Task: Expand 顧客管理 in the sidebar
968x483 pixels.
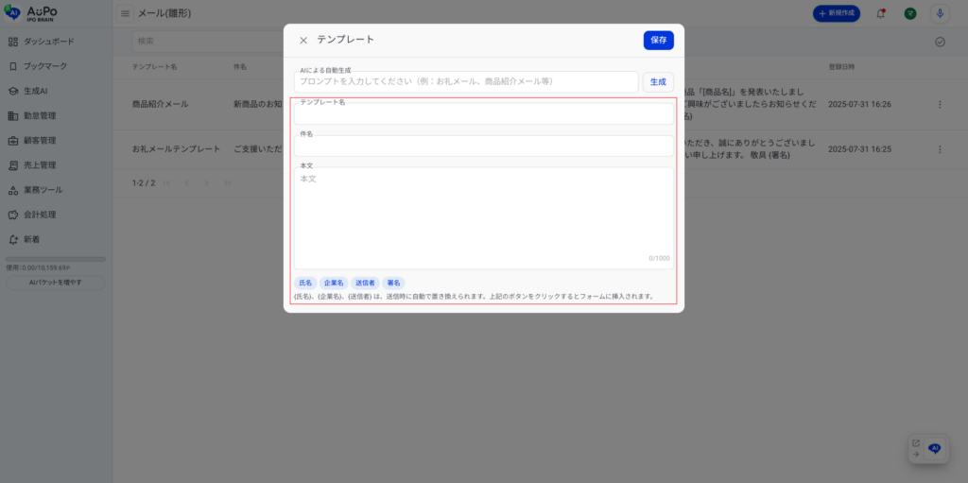Action: 40,141
